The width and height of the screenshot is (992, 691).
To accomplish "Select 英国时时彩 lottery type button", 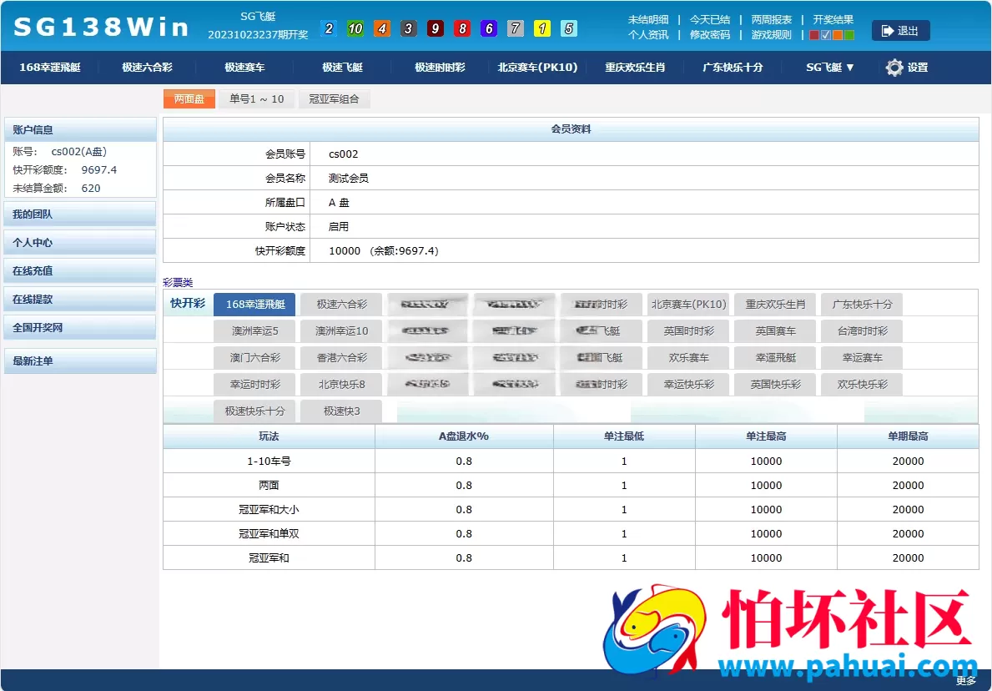I will (x=688, y=331).
